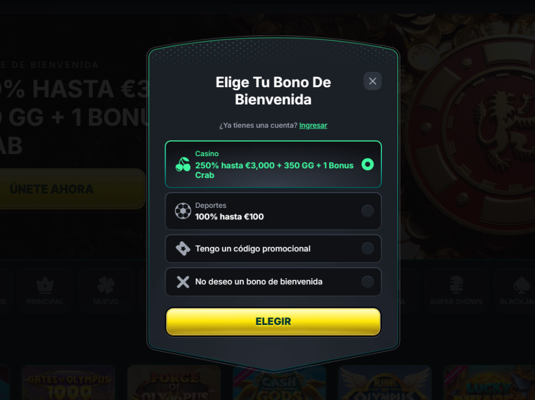
Task: Open the Súper Shows microphone category
Action: (457, 290)
